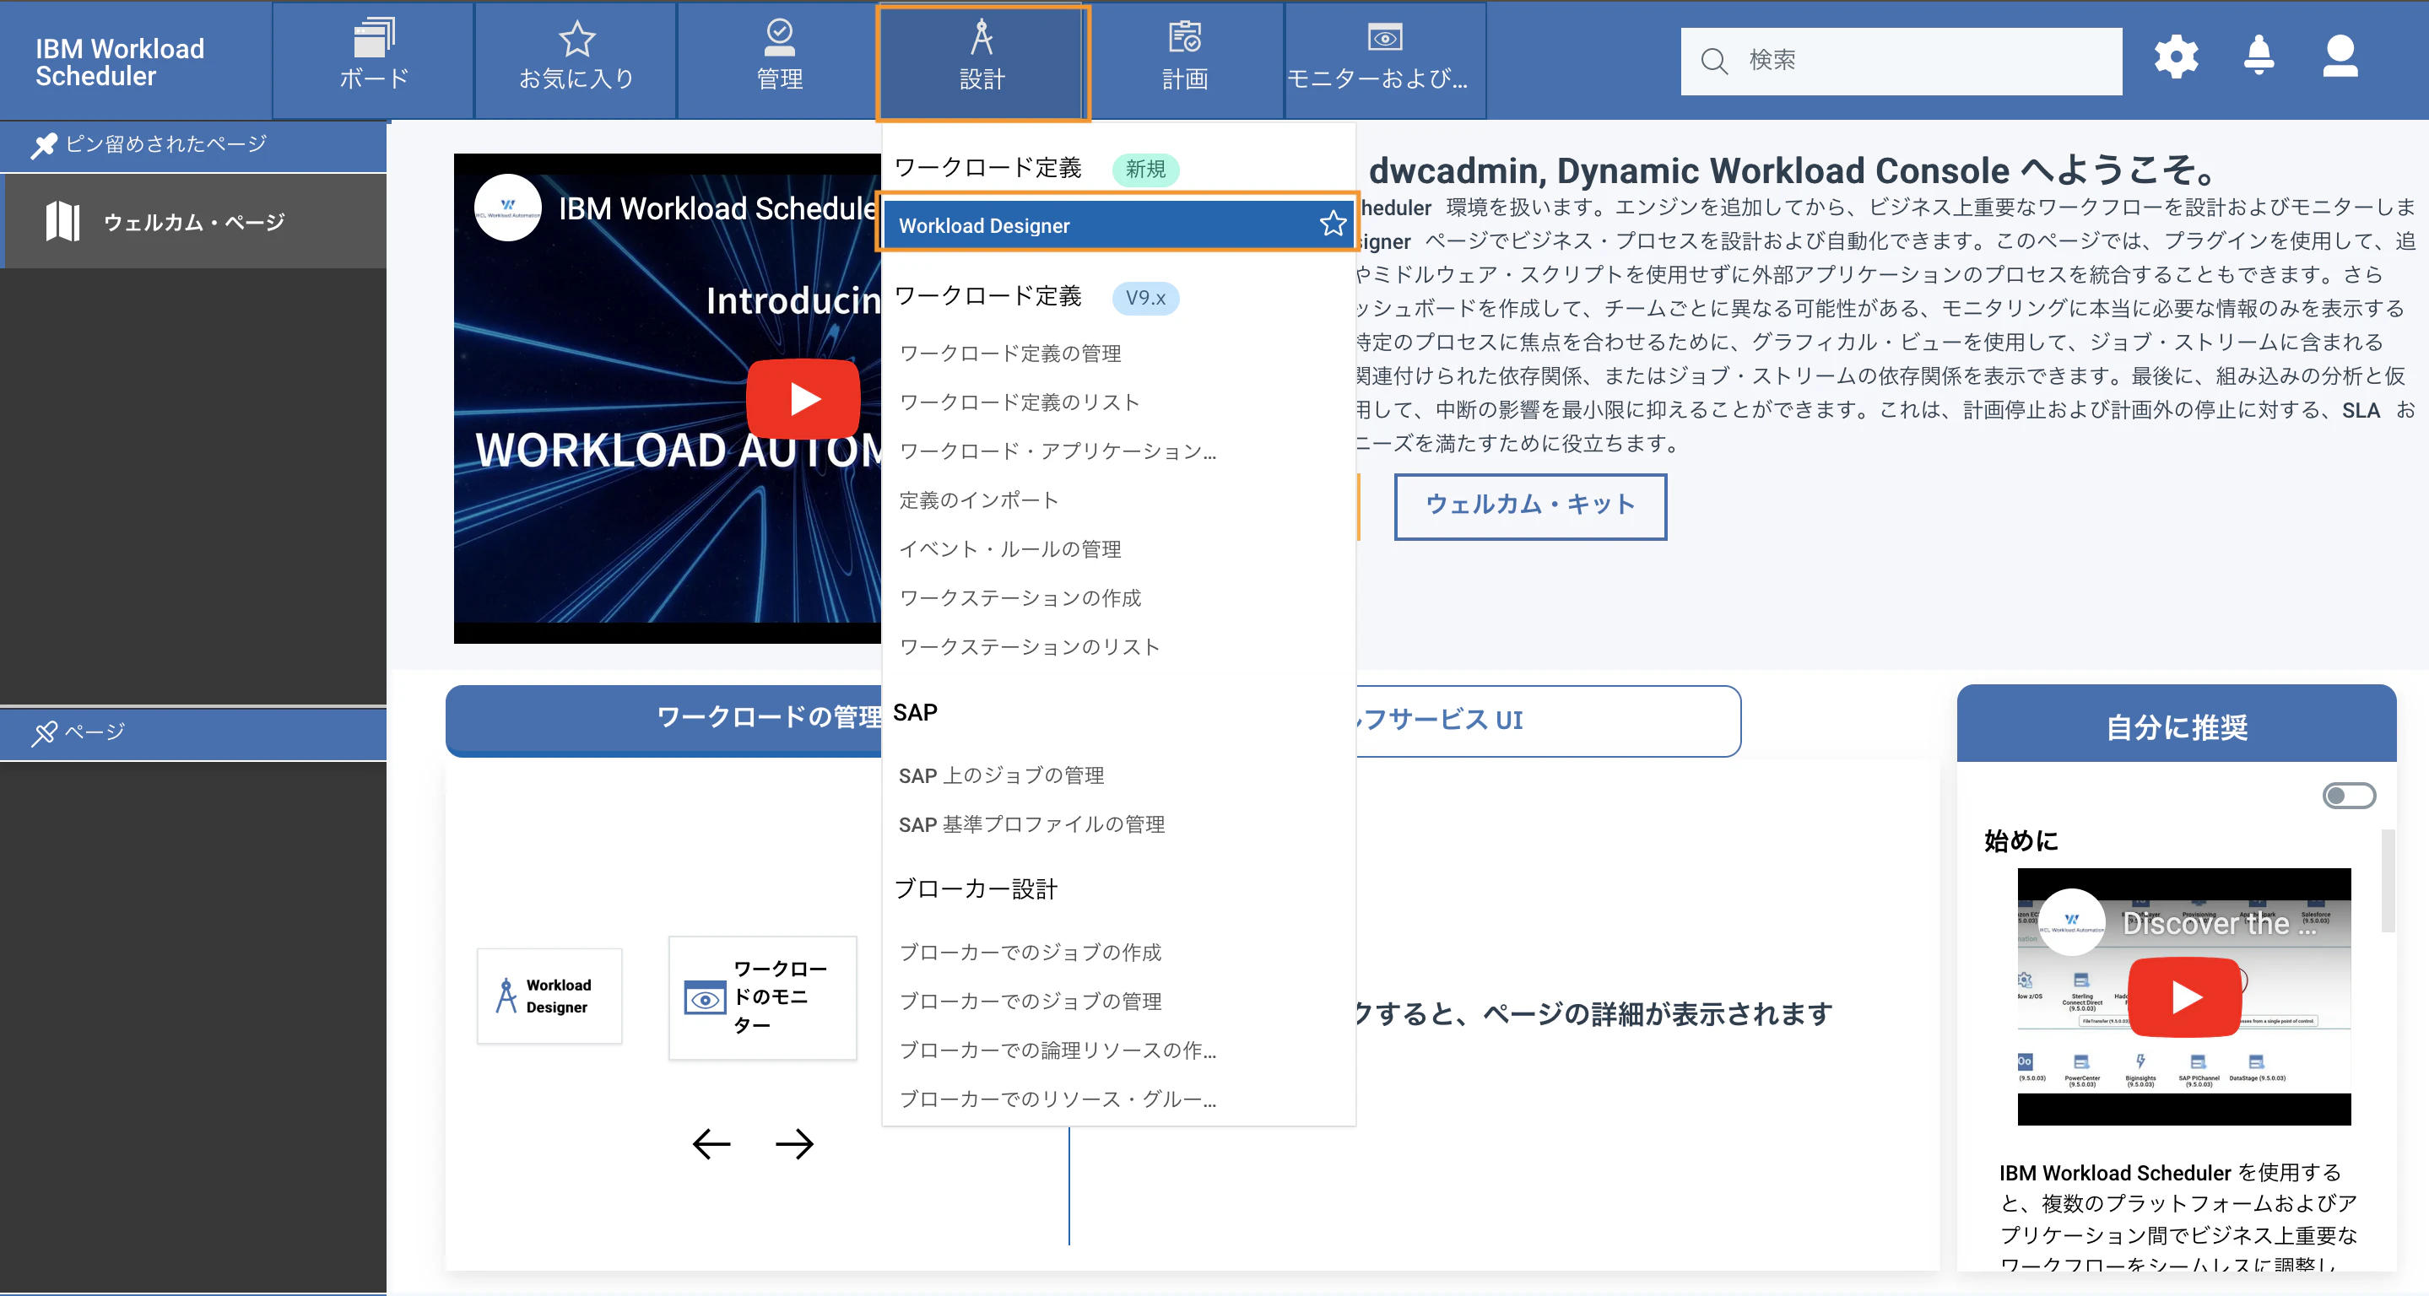Viewport: 2429px width, 1296px height.
Task: Select ウェルカム・ページ in the sidebar
Action: [193, 223]
